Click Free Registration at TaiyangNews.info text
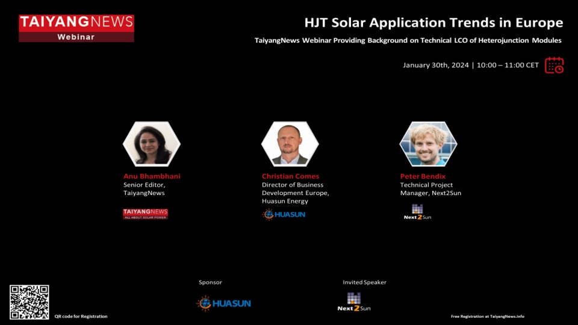Viewport: 578px width, 325px height. coord(487,316)
